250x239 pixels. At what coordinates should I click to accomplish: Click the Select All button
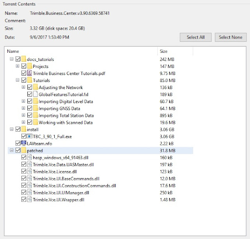click(196, 37)
